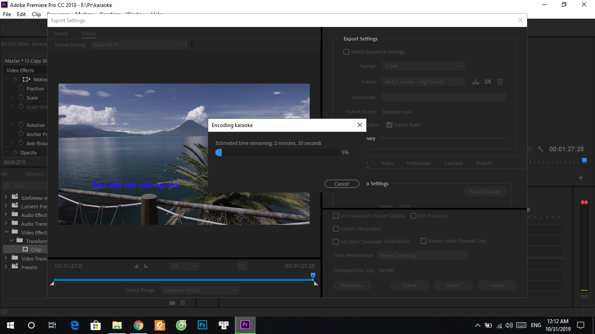Open Google Chrome from the taskbar
The image size is (595, 334).
[x=139, y=325]
